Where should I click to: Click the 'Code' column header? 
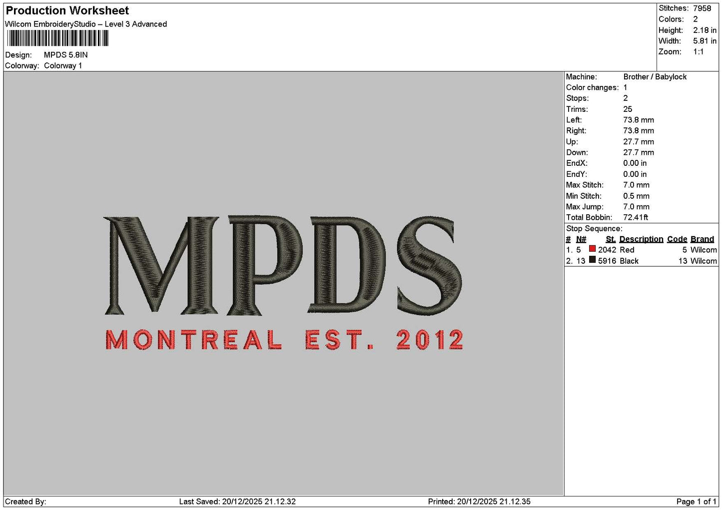click(x=677, y=239)
